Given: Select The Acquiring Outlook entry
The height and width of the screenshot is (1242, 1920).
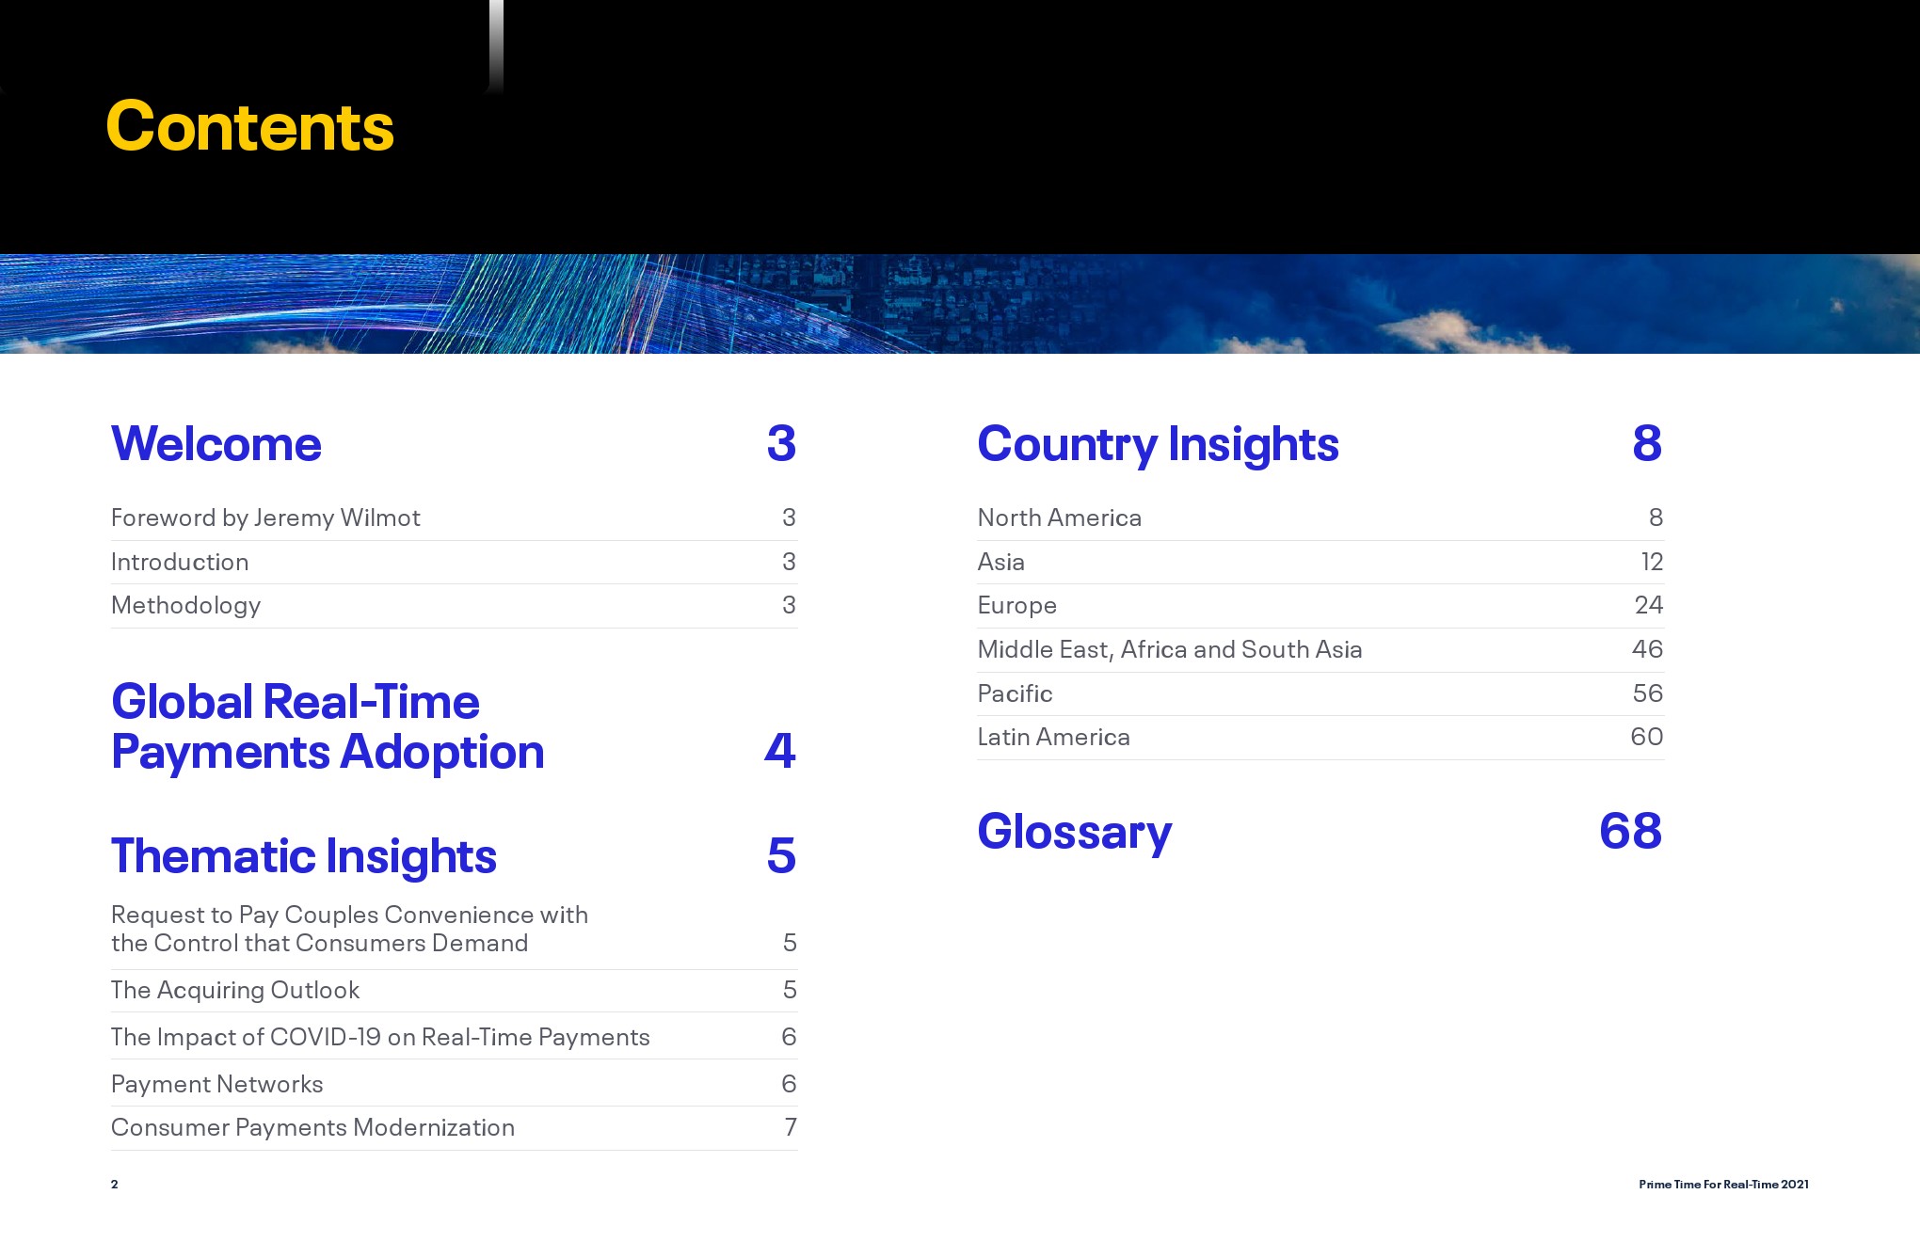Looking at the screenshot, I should point(235,990).
